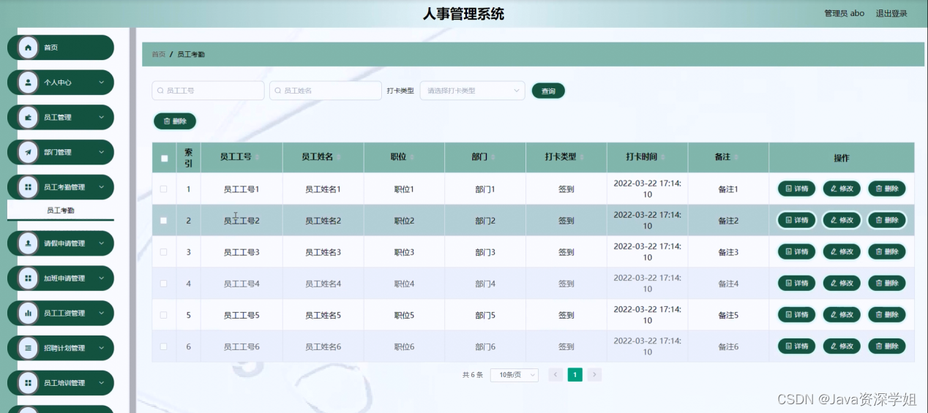Tick the select-all checkbox in the table header
The image size is (928, 413).
[x=164, y=158]
